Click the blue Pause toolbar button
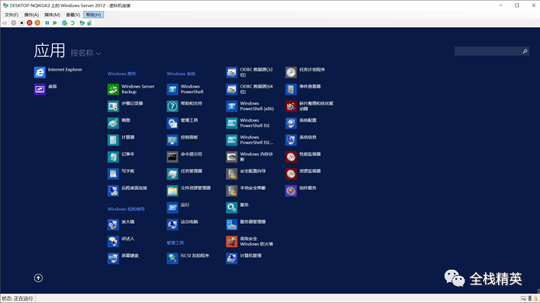This screenshot has height=303, width=540. [x=47, y=23]
